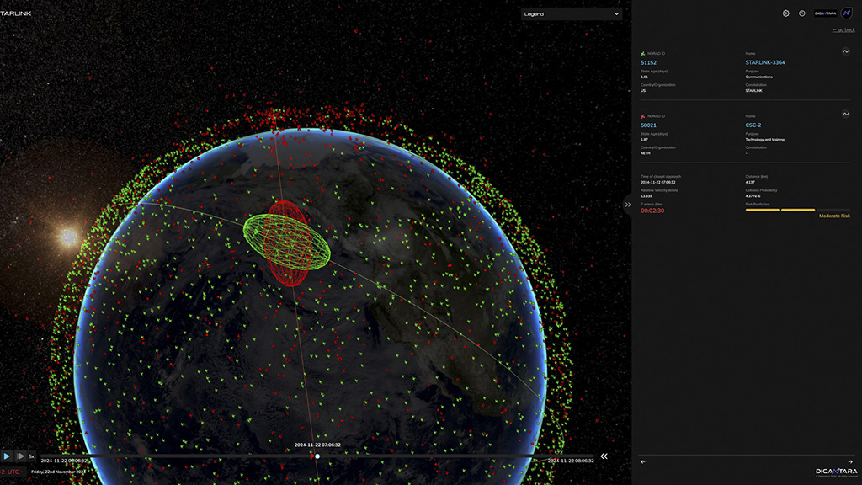862x485 pixels.
Task: Go to the next conjunction using the bottom right arrow
Action: [x=850, y=462]
